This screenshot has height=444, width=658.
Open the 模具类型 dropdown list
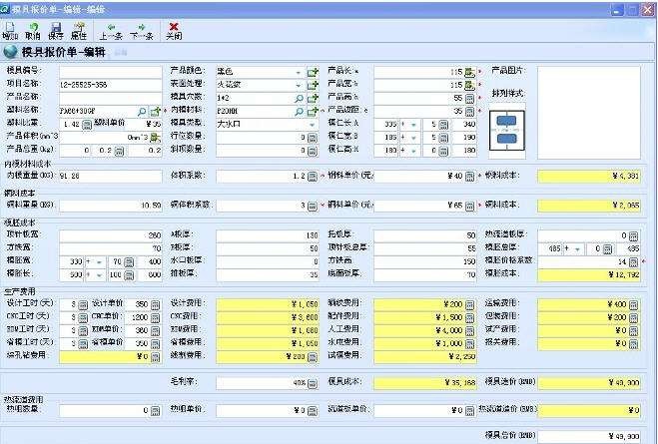click(x=299, y=125)
